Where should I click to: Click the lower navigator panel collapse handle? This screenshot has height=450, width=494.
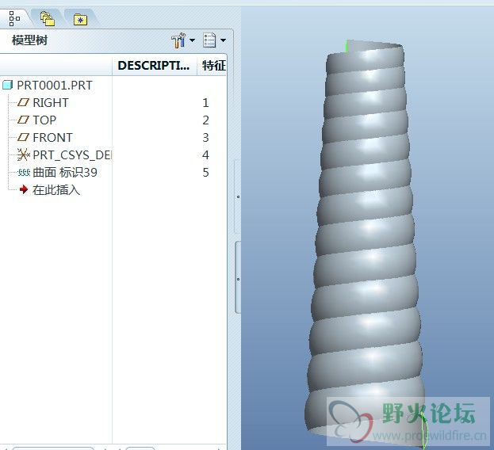(238, 278)
